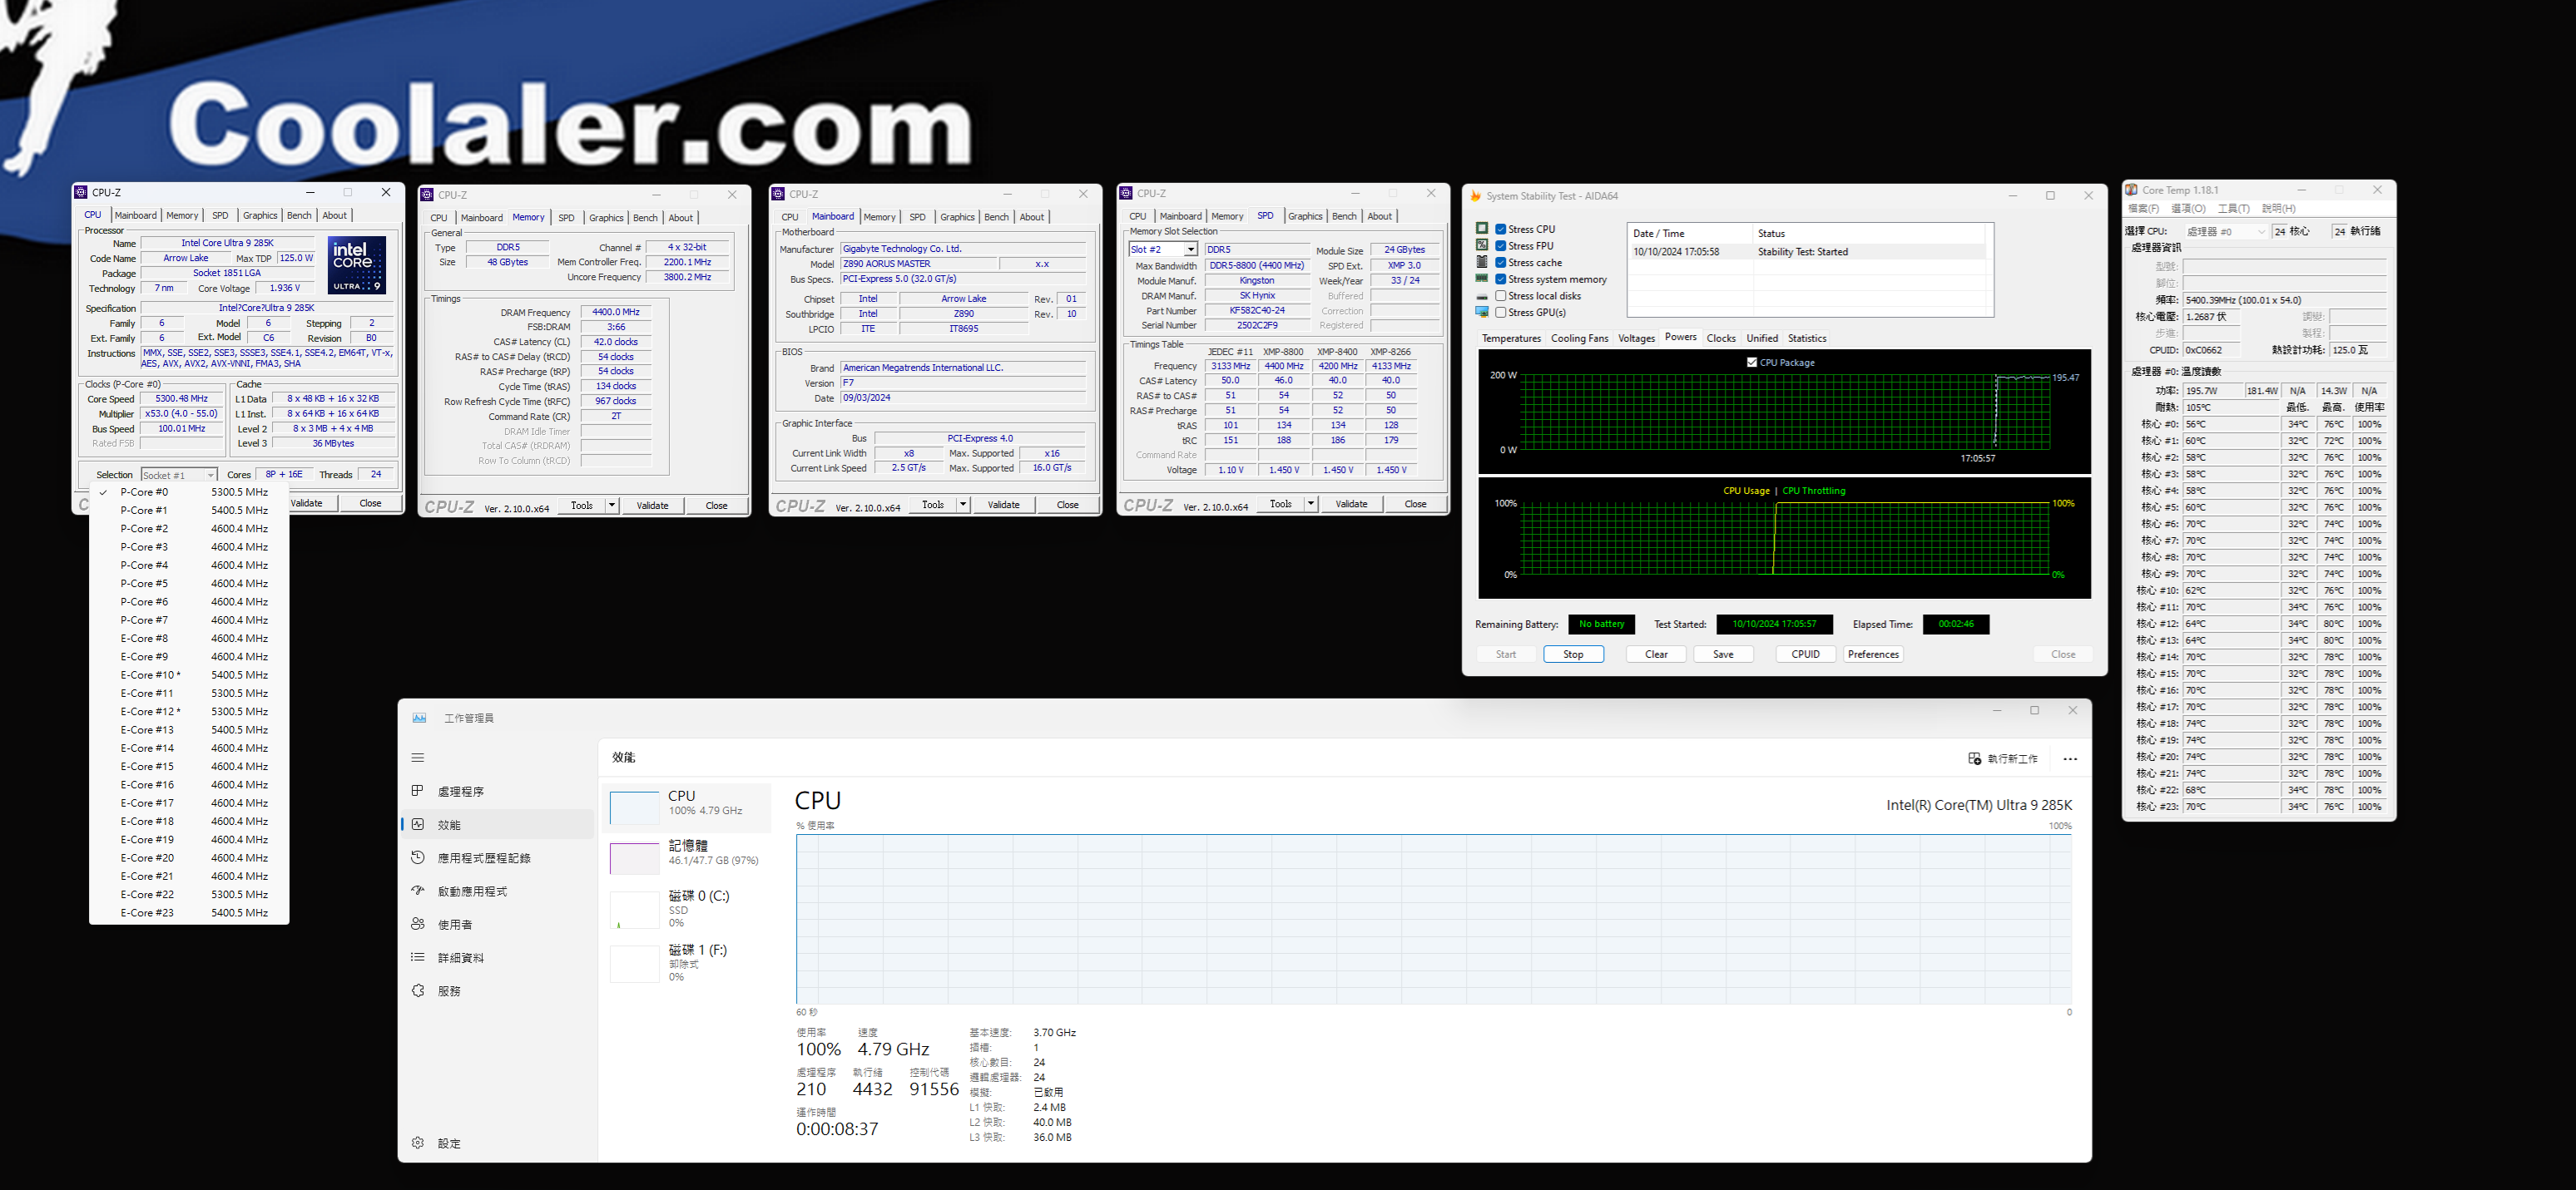This screenshot has width=2576, height=1190.
Task: Expand Tools arrow in CPU-Z Memory window
Action: tap(612, 506)
